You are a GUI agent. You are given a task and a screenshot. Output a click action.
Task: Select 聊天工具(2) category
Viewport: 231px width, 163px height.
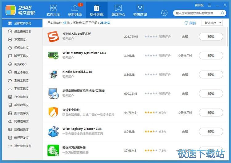click(22, 56)
